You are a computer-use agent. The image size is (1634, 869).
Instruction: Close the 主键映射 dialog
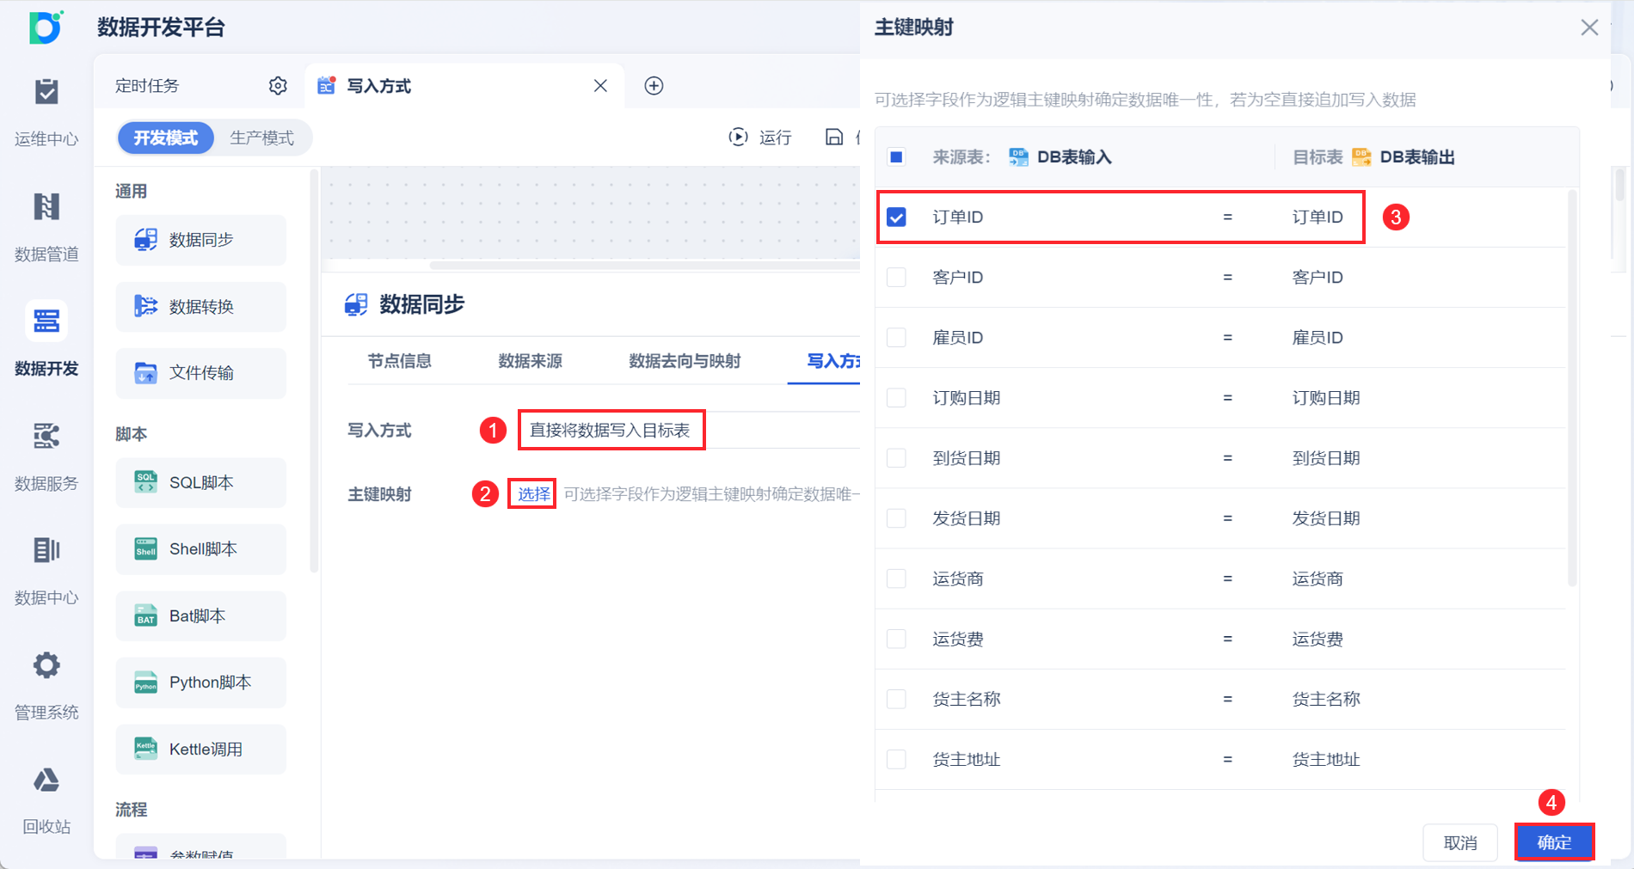[1589, 28]
